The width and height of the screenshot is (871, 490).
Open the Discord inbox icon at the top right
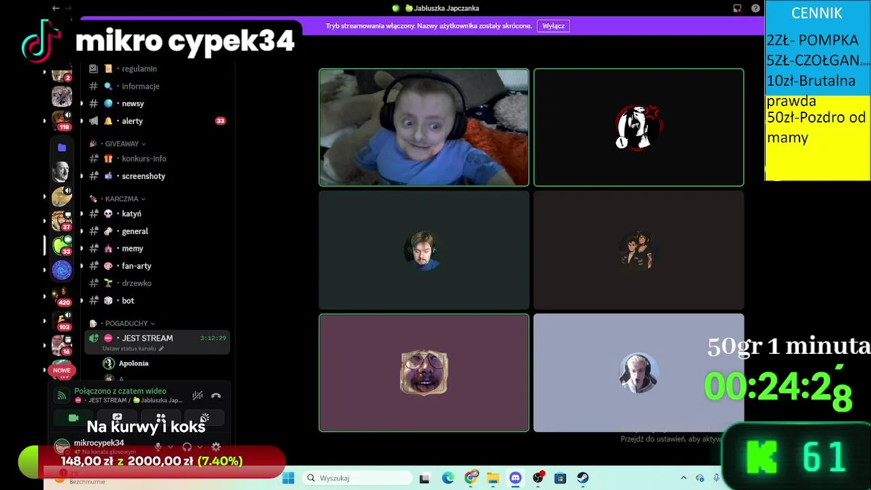click(x=738, y=8)
